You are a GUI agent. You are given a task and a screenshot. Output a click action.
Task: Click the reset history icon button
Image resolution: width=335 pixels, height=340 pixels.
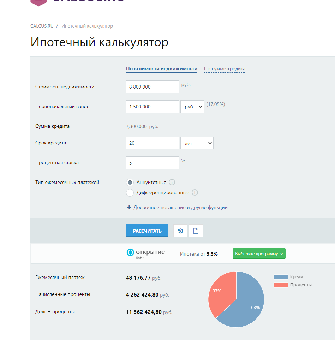[x=180, y=231]
